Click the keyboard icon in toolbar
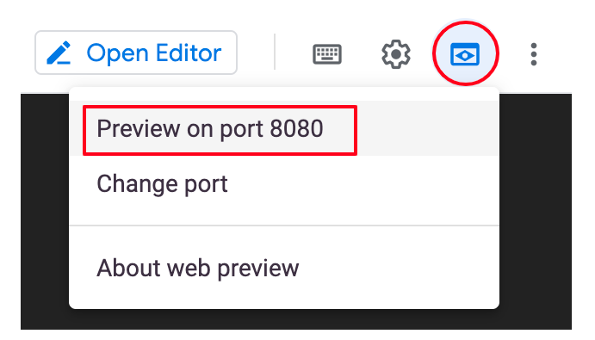Viewport: 595px width, 340px height. (327, 54)
